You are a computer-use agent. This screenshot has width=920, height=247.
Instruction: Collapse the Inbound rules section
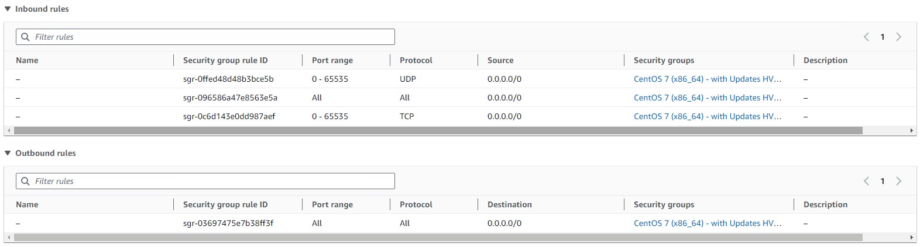(x=8, y=9)
